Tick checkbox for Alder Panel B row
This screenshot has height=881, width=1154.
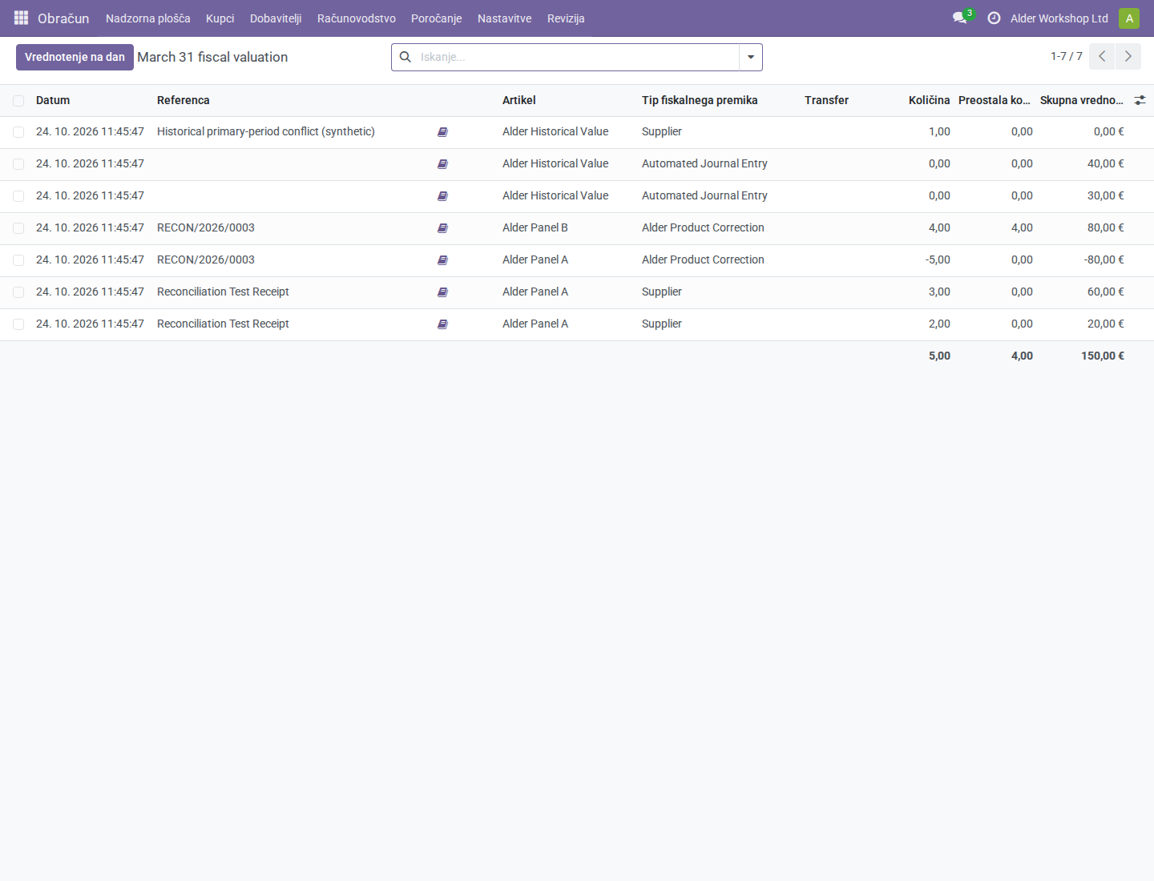18,228
